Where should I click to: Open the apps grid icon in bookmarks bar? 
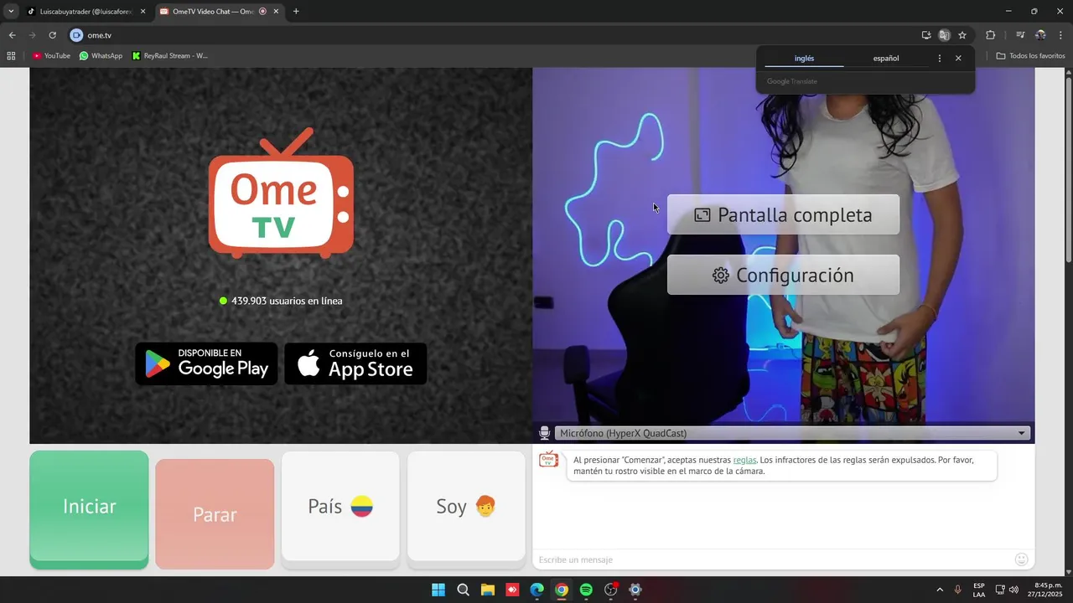11,56
